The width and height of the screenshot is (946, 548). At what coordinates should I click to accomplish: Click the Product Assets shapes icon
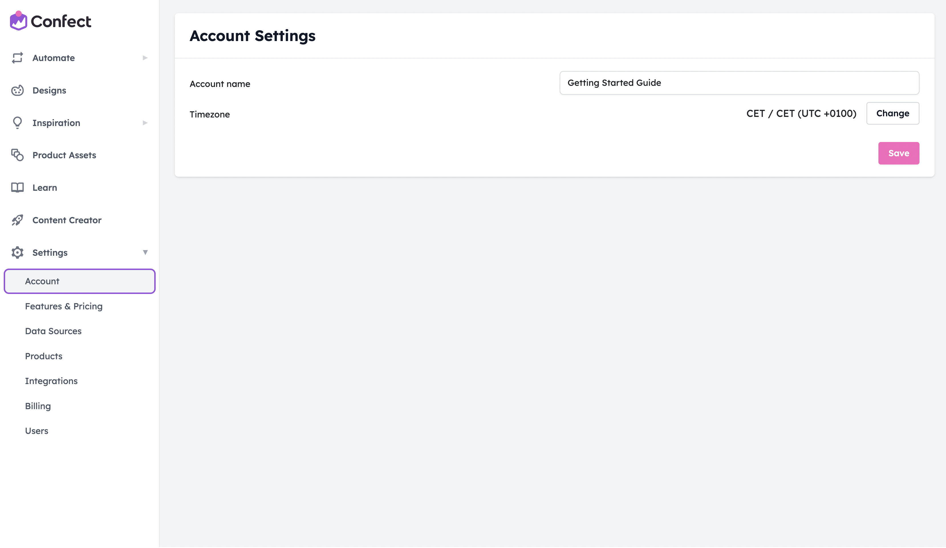click(17, 155)
